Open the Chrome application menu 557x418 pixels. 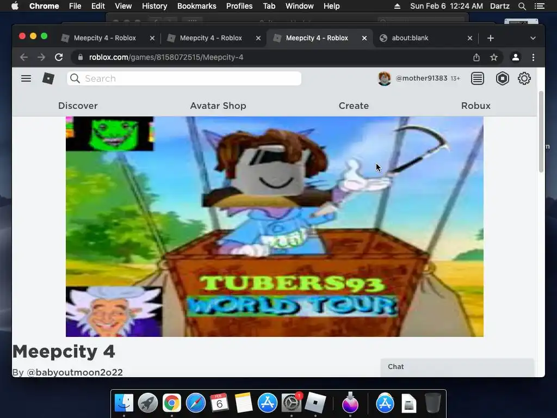pyautogui.click(x=44, y=6)
